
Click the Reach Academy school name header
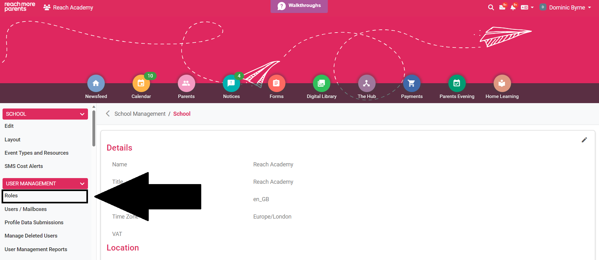(x=73, y=7)
